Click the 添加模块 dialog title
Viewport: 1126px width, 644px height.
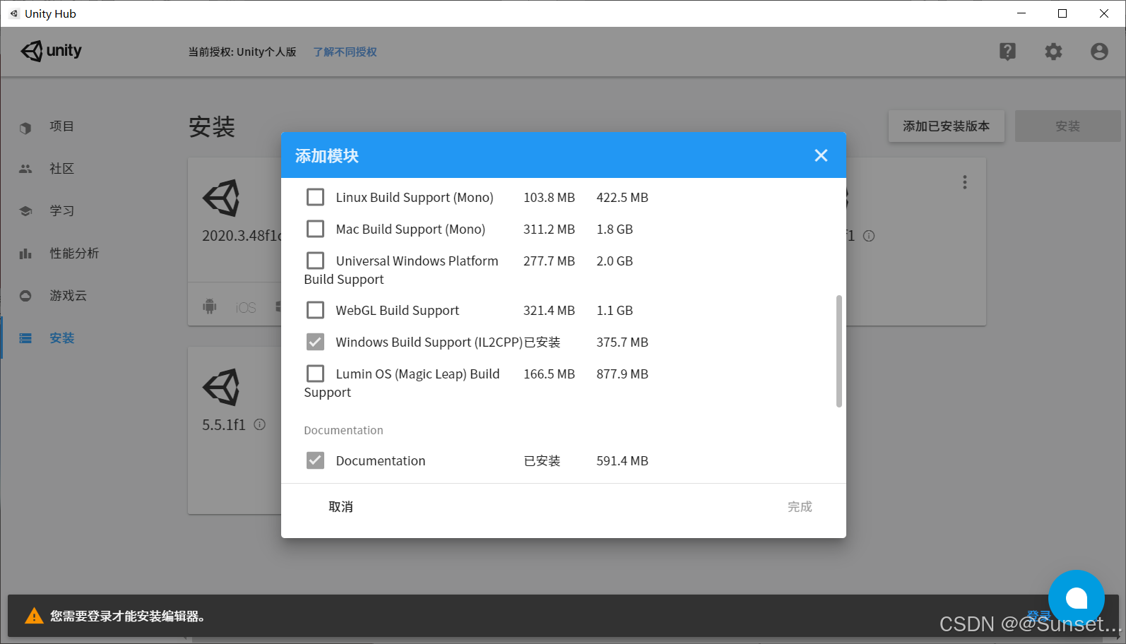(327, 156)
